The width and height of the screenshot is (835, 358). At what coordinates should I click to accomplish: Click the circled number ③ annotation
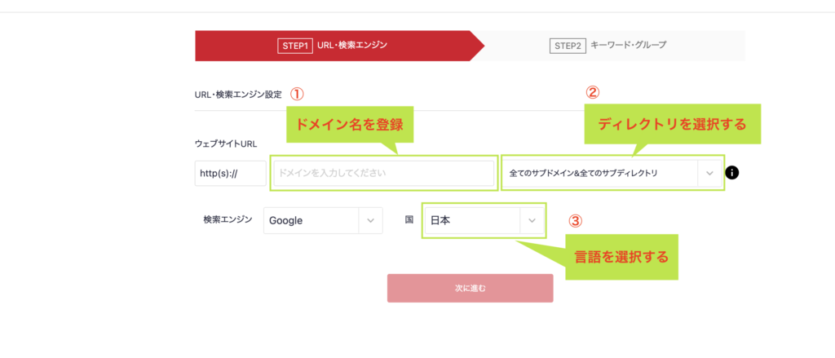(575, 221)
